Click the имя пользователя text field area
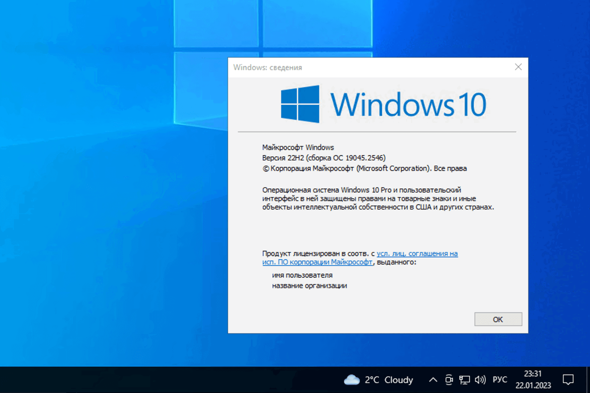 (302, 275)
